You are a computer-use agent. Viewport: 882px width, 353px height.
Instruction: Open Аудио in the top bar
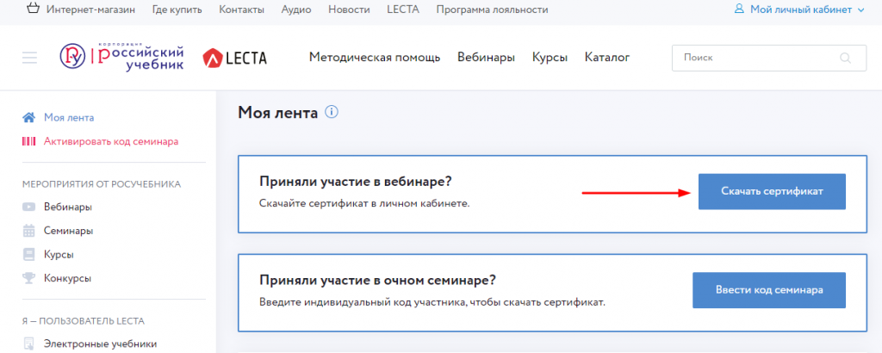point(296,9)
